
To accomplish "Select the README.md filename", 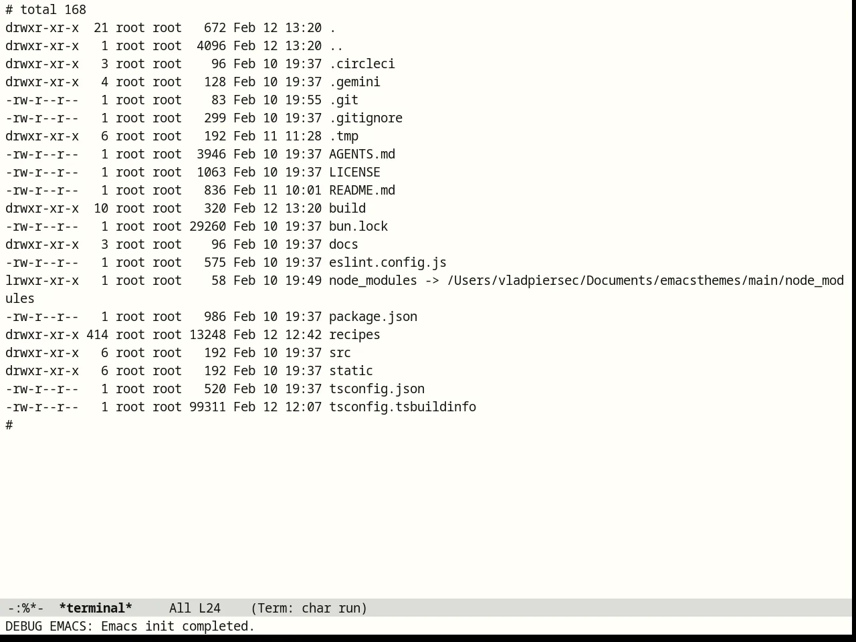I will (x=362, y=190).
